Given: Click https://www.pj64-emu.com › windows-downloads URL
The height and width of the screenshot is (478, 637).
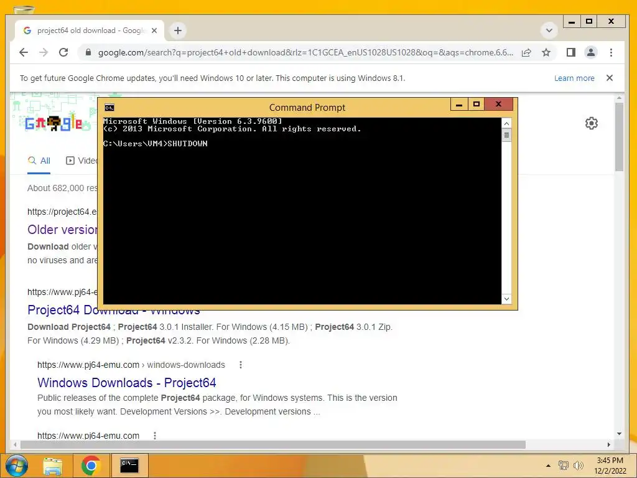Looking at the screenshot, I should [x=131, y=365].
